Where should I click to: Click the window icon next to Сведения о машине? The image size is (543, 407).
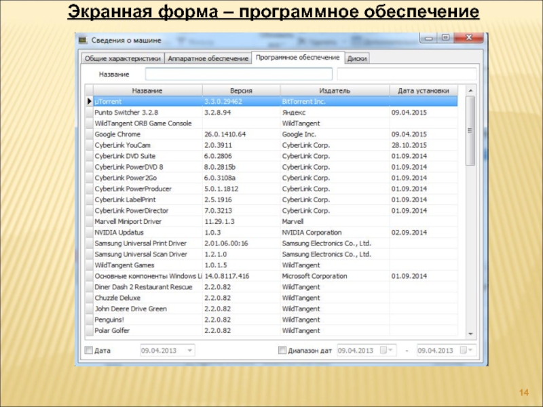click(83, 40)
